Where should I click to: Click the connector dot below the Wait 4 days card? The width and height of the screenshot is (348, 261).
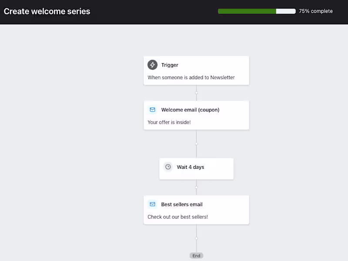click(x=196, y=187)
